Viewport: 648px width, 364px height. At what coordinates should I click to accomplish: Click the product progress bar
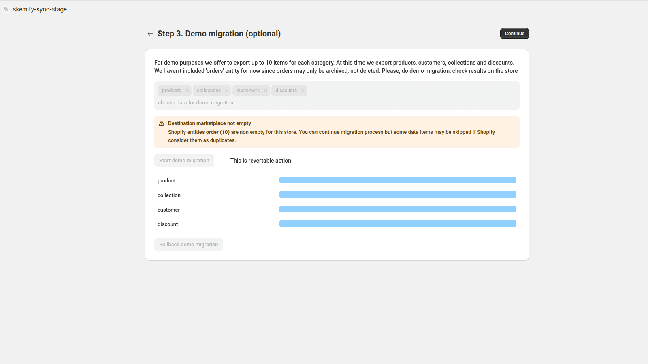(398, 180)
